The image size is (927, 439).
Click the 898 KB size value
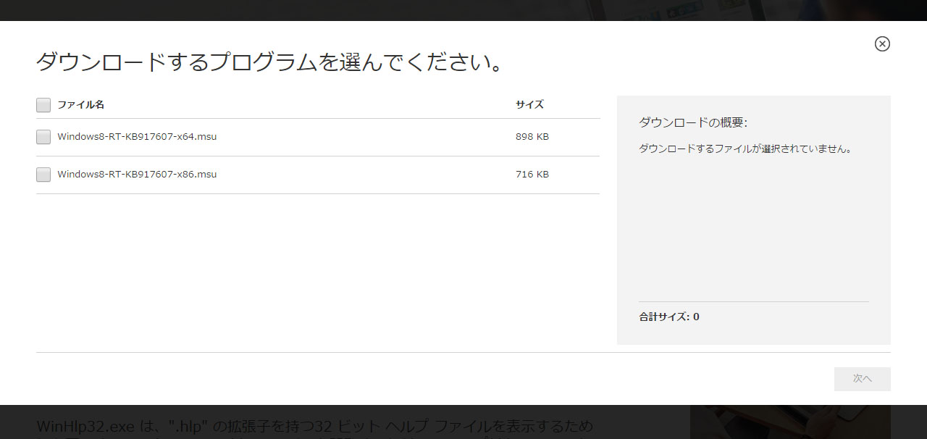[532, 136]
